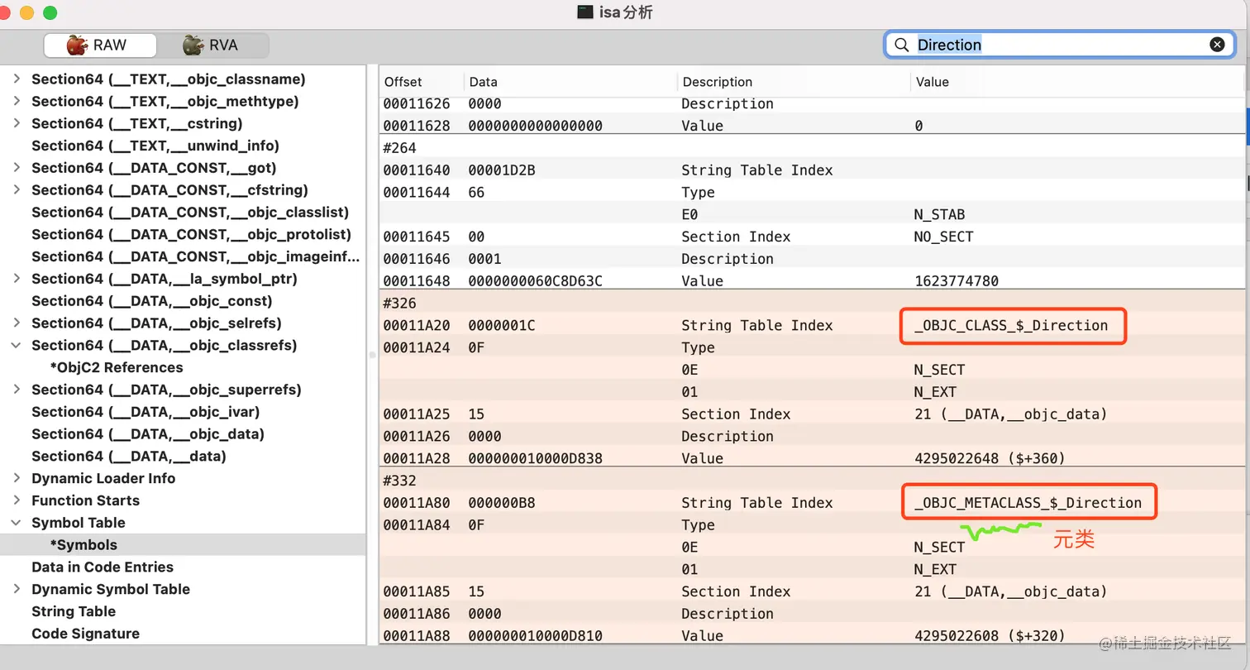Open the String Table item
Screen dimensions: 1250x670
[74, 611]
